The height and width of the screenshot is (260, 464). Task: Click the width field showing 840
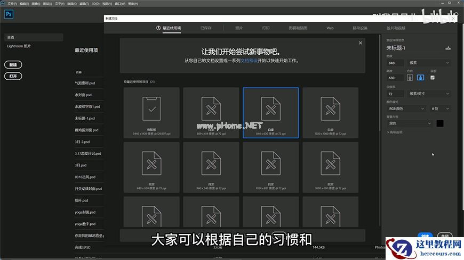[x=395, y=63]
